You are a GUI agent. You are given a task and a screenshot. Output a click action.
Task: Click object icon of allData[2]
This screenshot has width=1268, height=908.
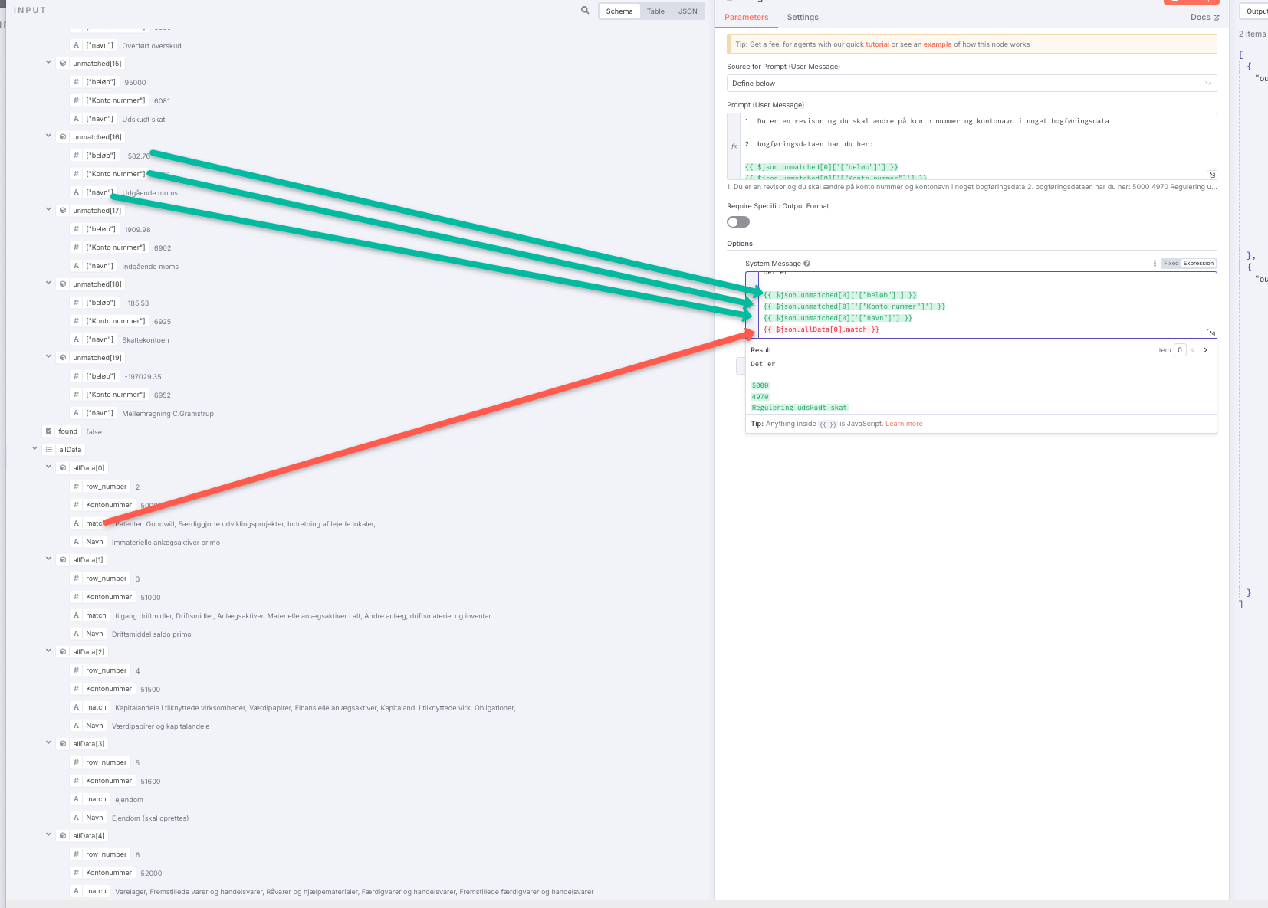63,652
